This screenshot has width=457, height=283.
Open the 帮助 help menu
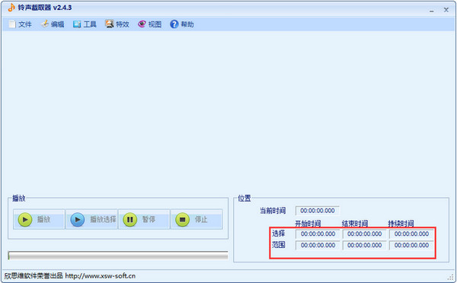coord(182,24)
